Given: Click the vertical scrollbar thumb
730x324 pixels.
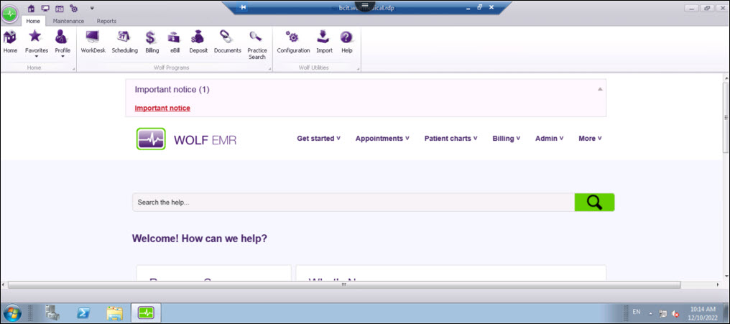Looking at the screenshot, I should 726,117.
